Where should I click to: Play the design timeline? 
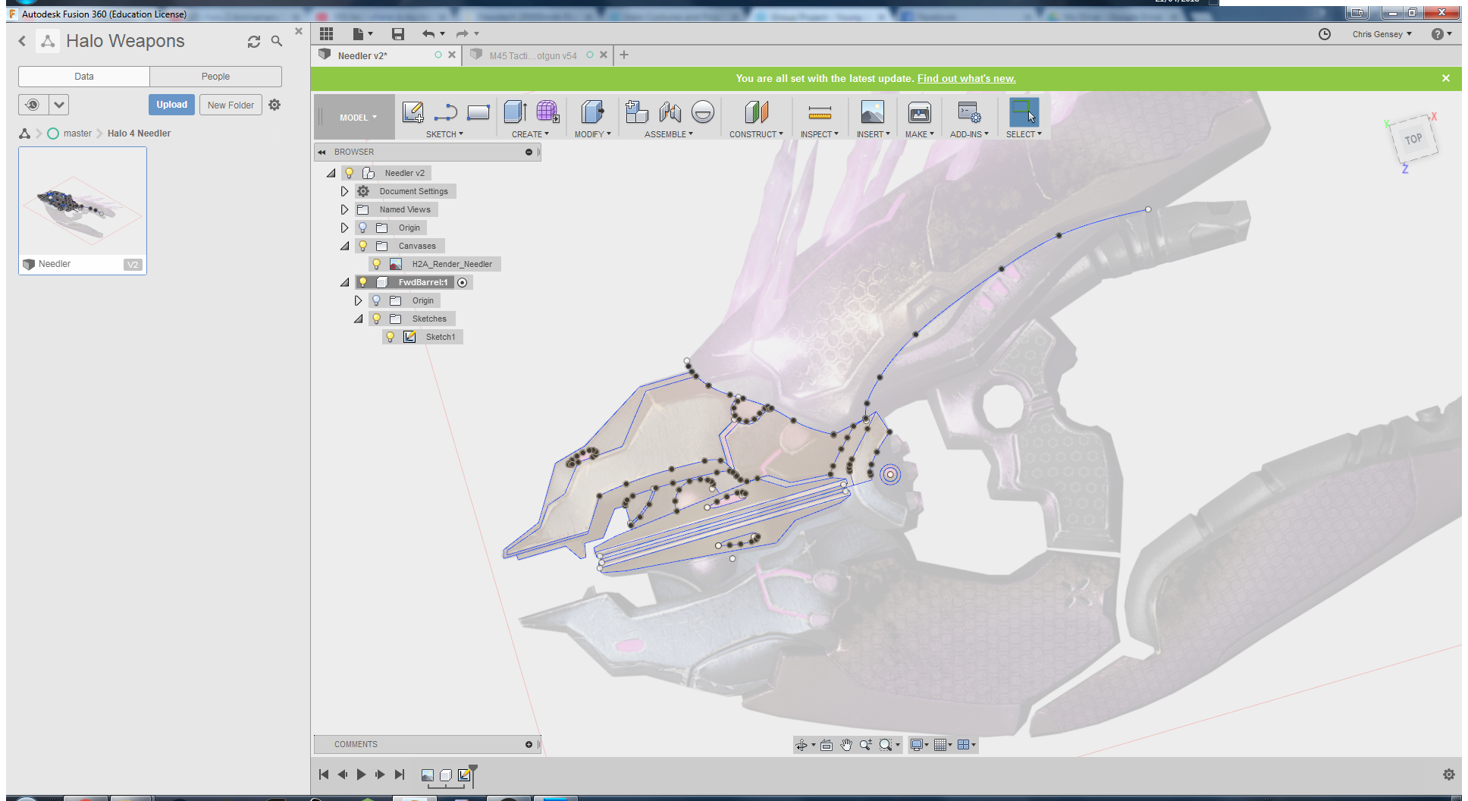pos(361,774)
